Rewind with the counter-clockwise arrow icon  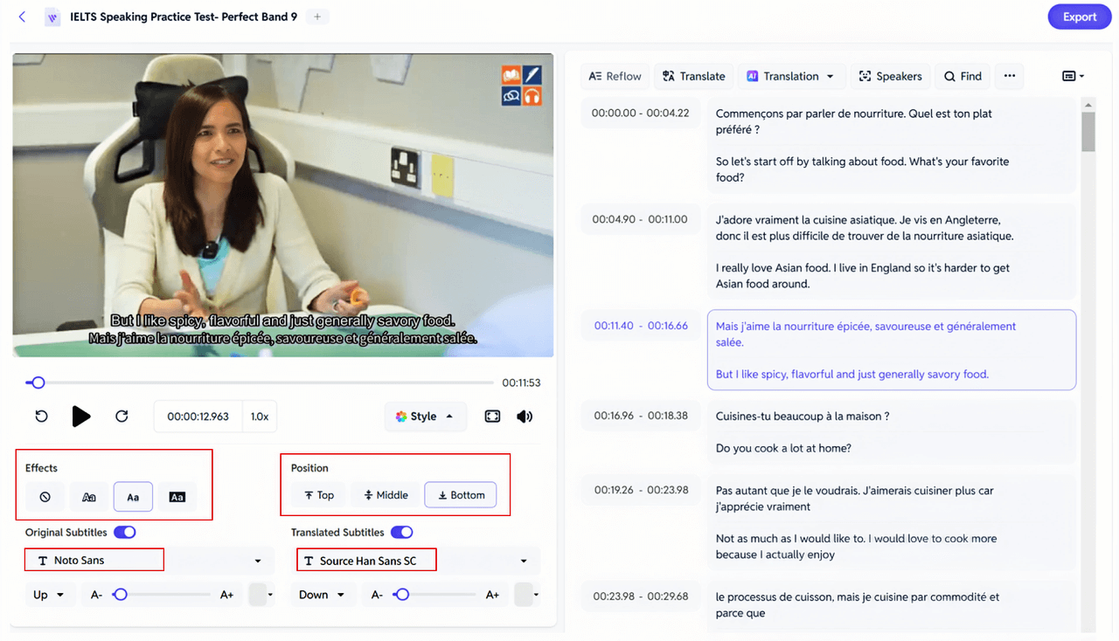[x=41, y=417]
